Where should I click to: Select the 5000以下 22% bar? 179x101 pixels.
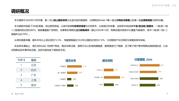point(147,85)
